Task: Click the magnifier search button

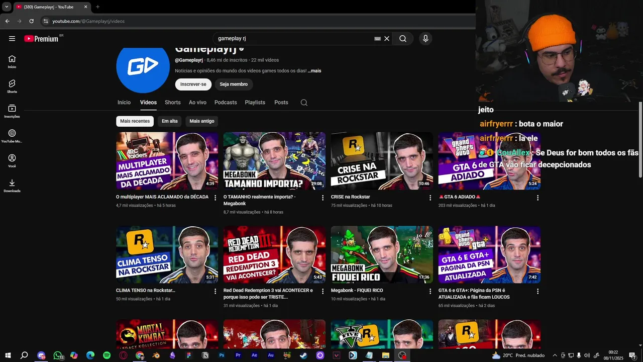Action: click(x=403, y=39)
